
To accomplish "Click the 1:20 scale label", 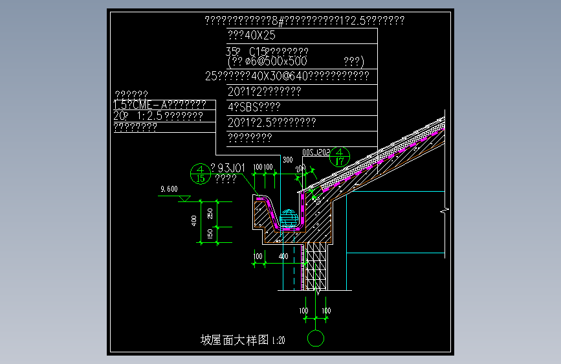I will tap(278, 340).
